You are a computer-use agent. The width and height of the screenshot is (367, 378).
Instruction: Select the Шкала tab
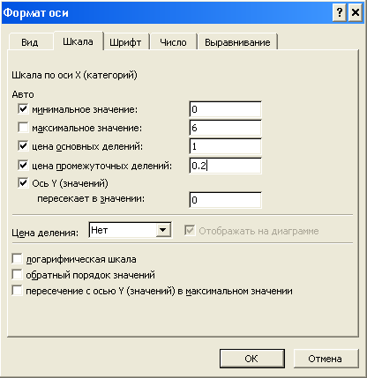pyautogui.click(x=78, y=41)
